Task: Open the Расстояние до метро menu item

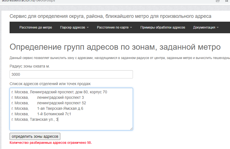Action: [x=36, y=27]
